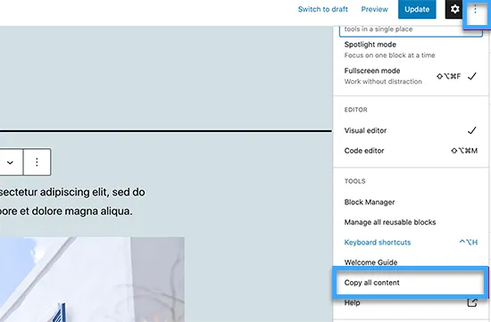
Task: Open Keyboard shortcuts
Action: (x=411, y=243)
